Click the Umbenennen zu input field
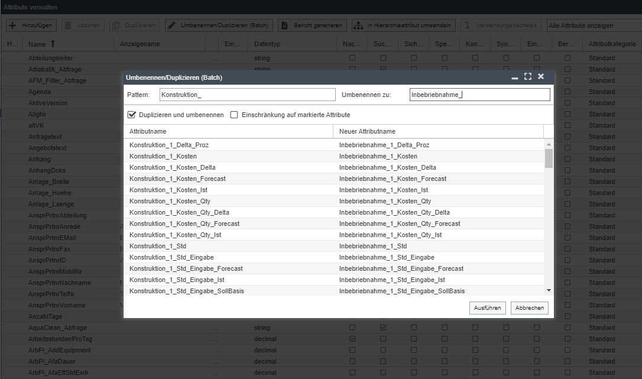The height and width of the screenshot is (379, 642). pyautogui.click(x=479, y=95)
